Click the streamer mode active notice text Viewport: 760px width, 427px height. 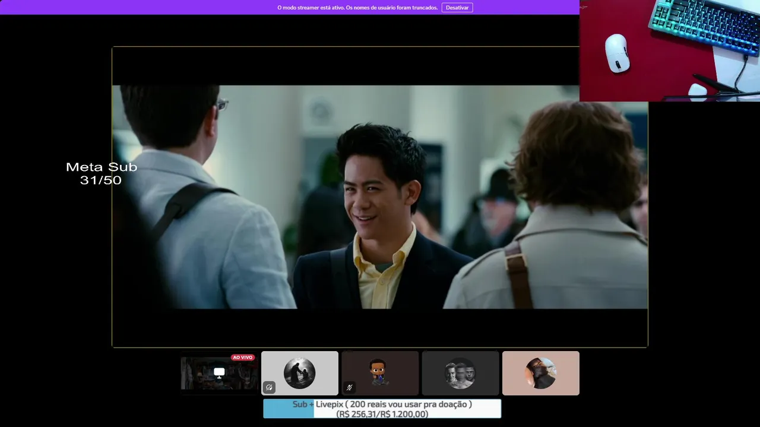tap(358, 8)
